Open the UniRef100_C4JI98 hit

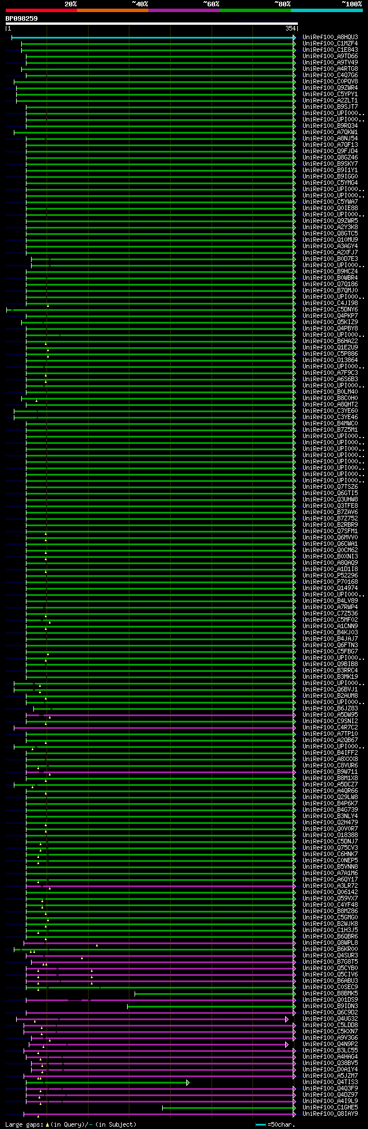coord(330,303)
